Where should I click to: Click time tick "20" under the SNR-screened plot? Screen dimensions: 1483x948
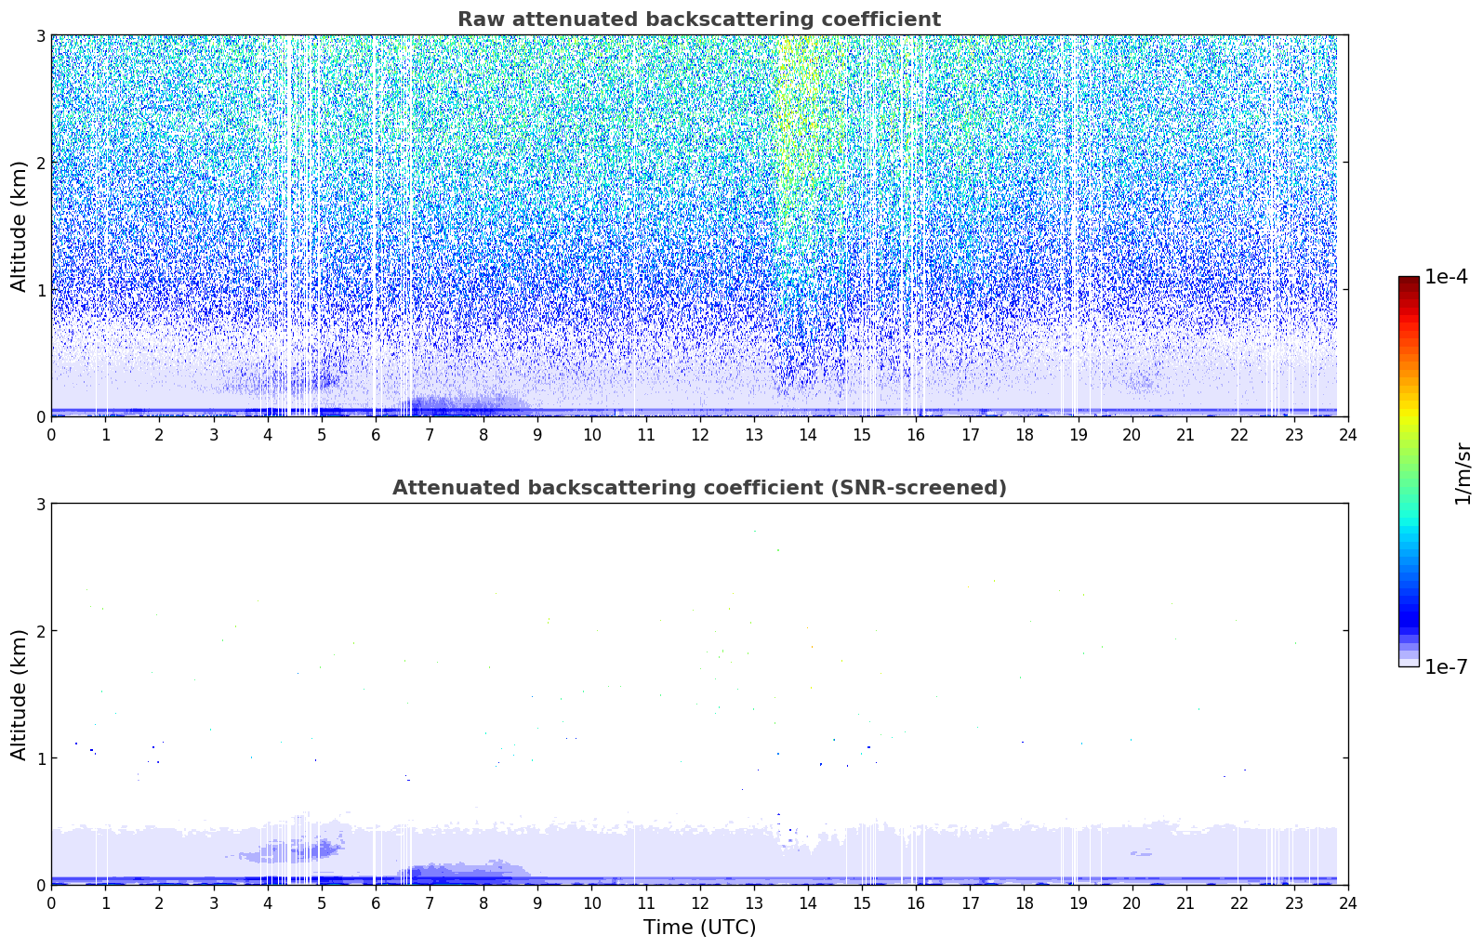[1132, 902]
